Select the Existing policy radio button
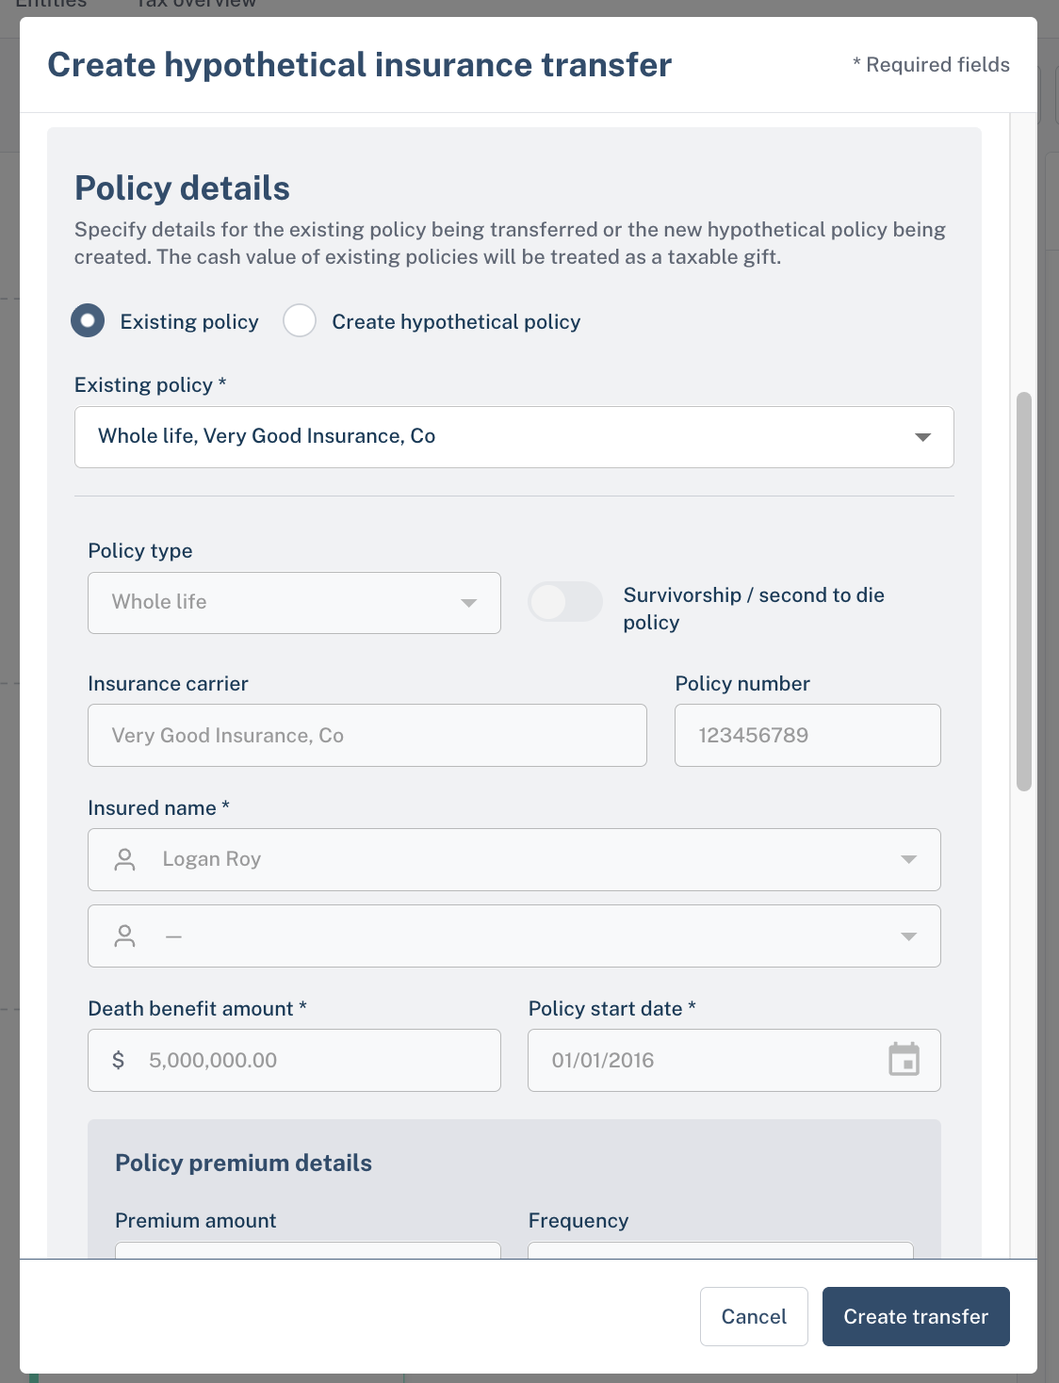 pyautogui.click(x=88, y=320)
